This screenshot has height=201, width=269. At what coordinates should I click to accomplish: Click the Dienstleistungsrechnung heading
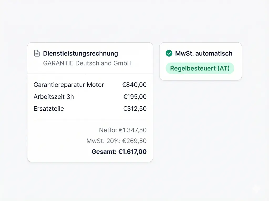tap(80, 53)
